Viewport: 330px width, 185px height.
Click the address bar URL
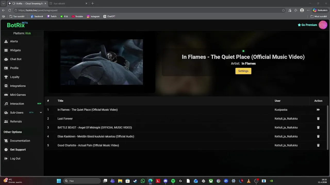coord(38,10)
